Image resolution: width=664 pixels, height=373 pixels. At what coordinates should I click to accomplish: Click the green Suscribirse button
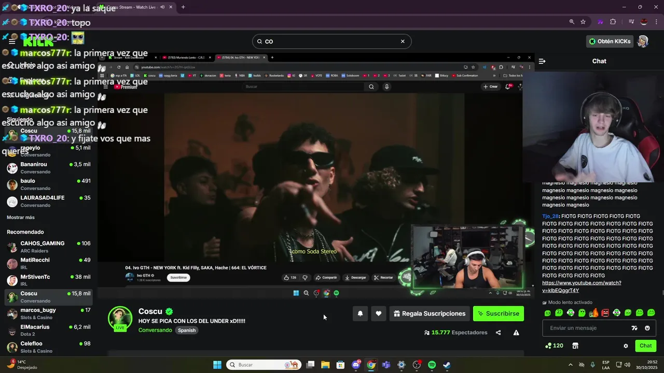[499, 313]
